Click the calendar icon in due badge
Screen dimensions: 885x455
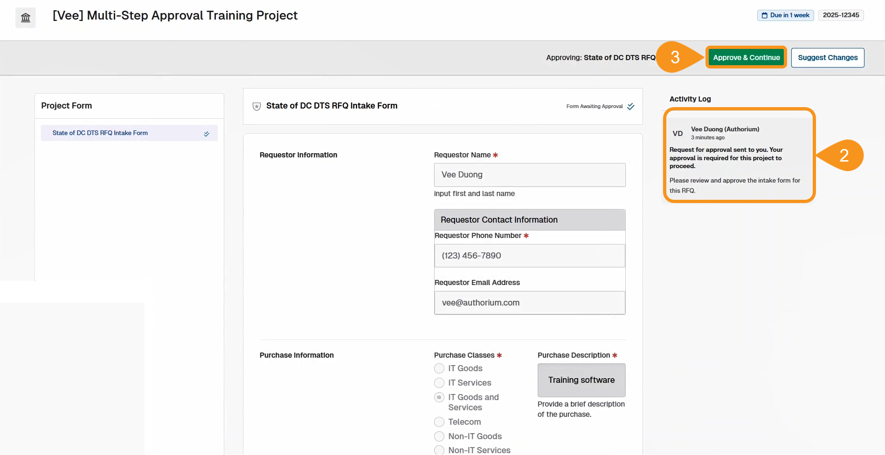(765, 15)
